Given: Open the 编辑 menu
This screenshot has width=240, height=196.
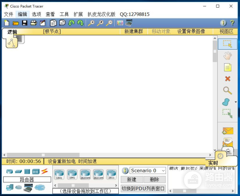Looking at the screenshot, I should click(x=22, y=14).
